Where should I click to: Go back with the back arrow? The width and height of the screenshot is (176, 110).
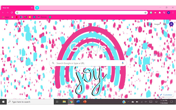(3, 13)
